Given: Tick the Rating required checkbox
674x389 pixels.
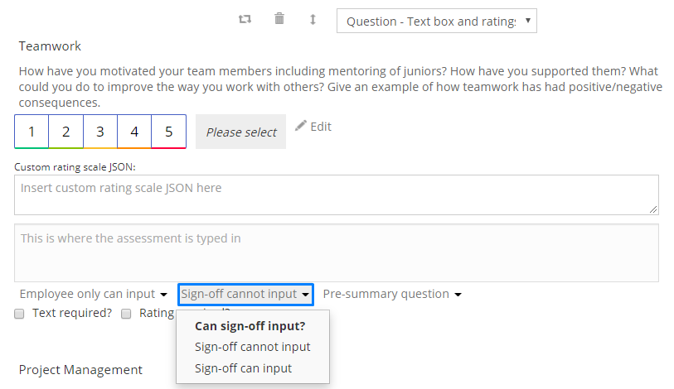Looking at the screenshot, I should point(126,314).
